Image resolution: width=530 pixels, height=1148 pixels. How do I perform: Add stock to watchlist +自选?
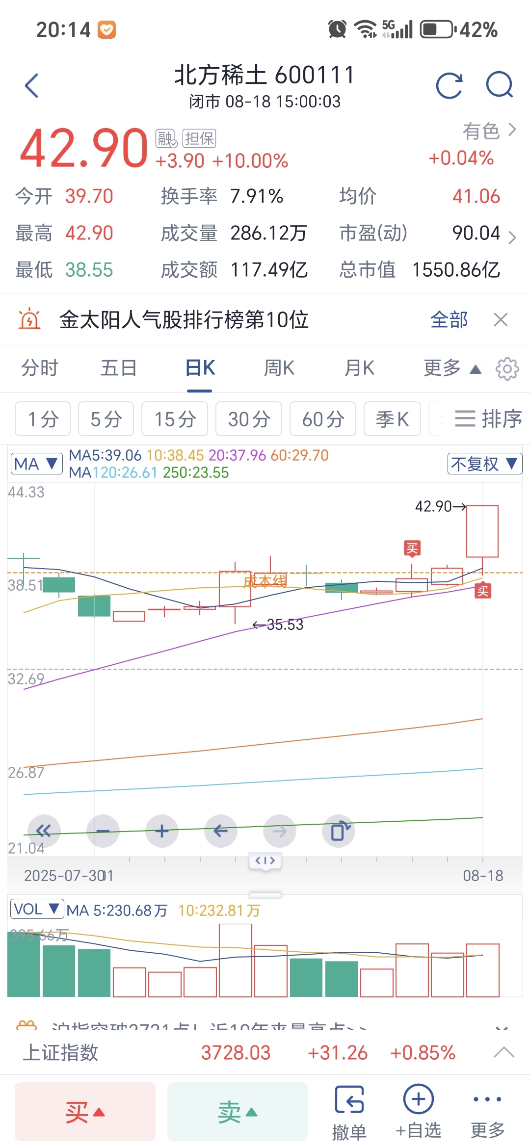click(418, 1111)
